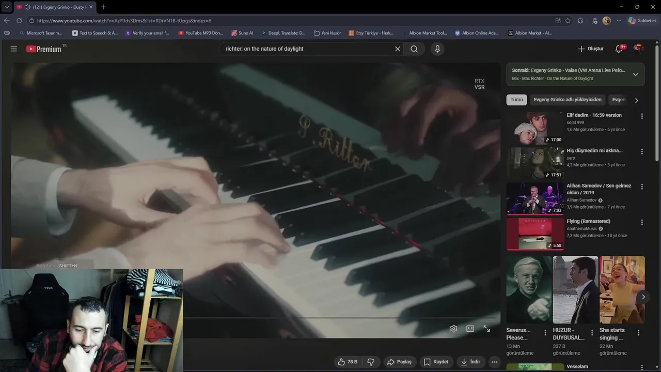Open She starts singing short
661x372 pixels.
click(x=622, y=289)
